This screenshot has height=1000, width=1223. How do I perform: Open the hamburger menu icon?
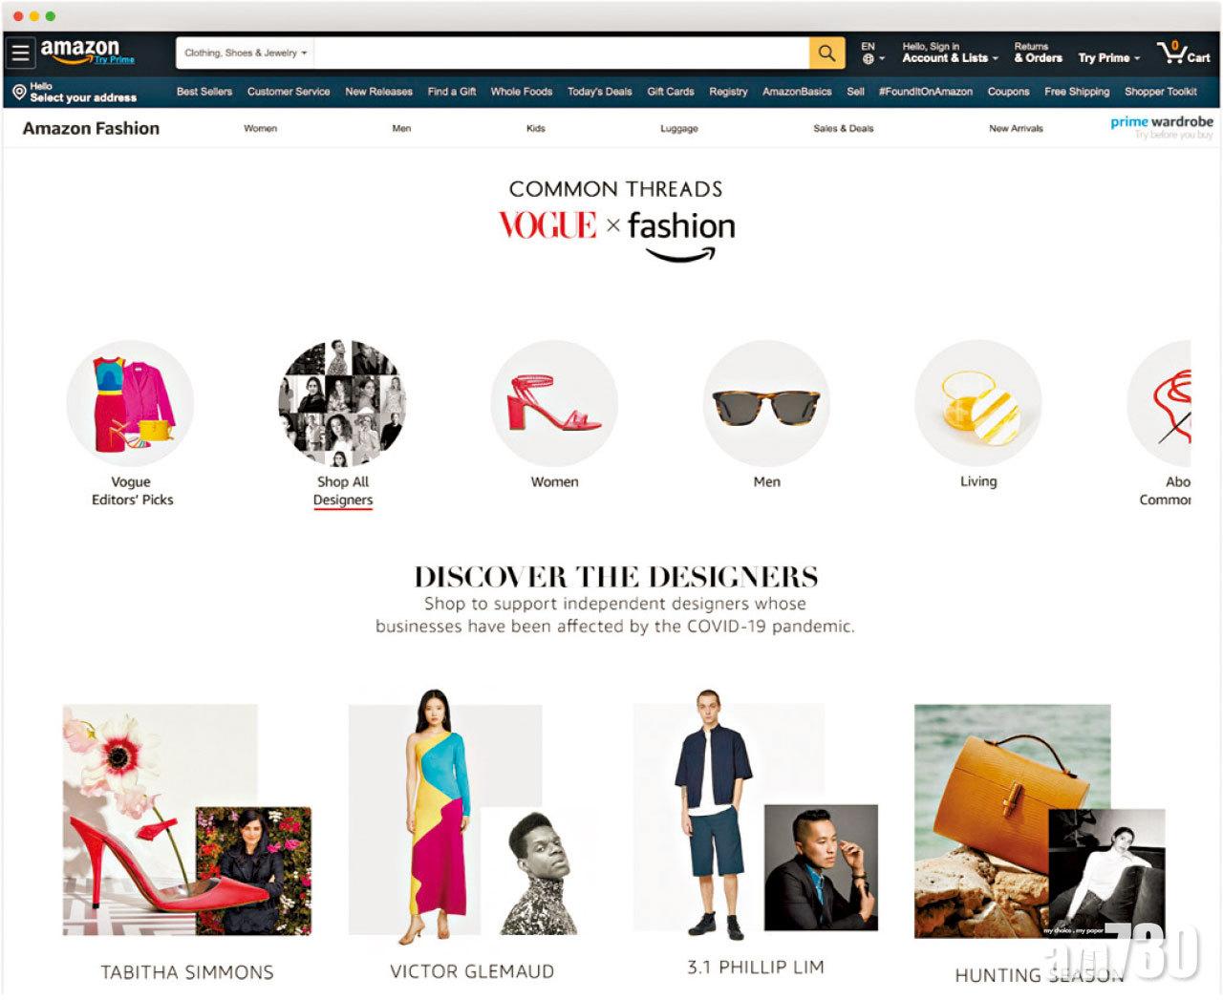20,53
